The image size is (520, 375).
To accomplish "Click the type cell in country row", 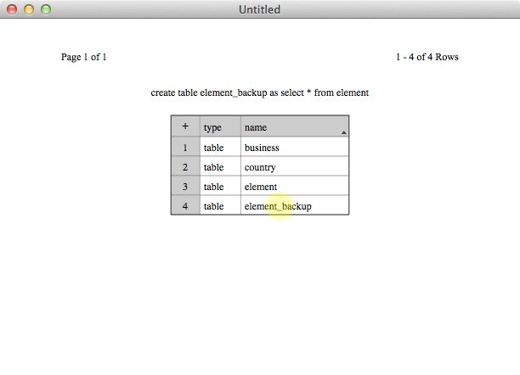I will (x=221, y=166).
